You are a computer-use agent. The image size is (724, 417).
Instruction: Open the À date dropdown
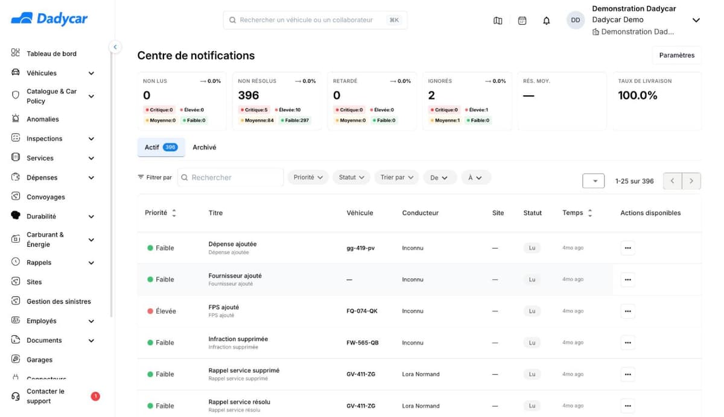click(476, 178)
